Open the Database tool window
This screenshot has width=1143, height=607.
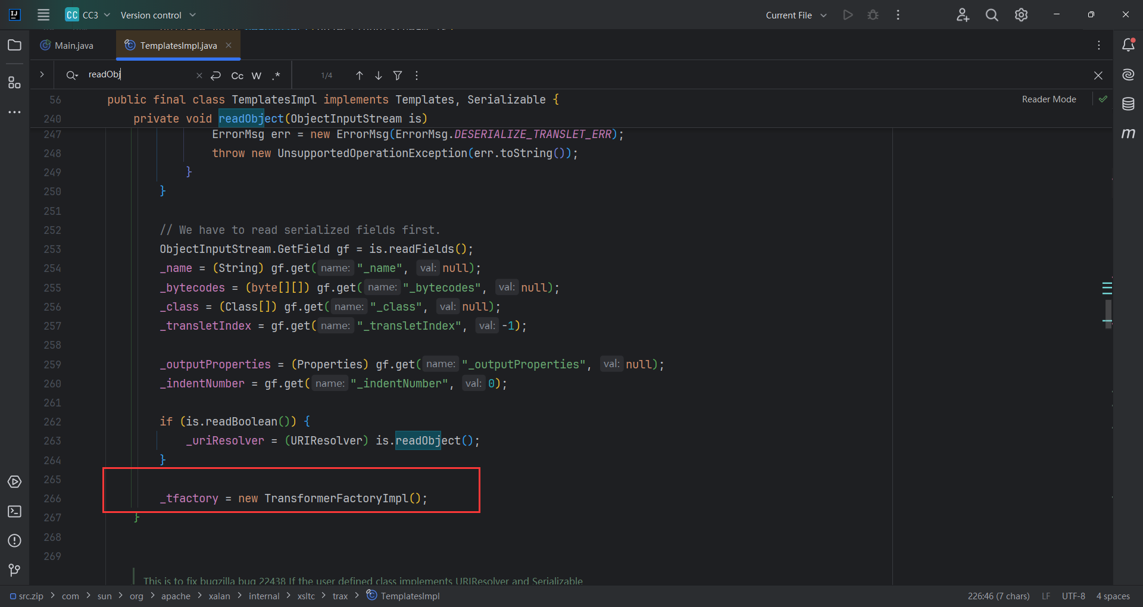1128,104
